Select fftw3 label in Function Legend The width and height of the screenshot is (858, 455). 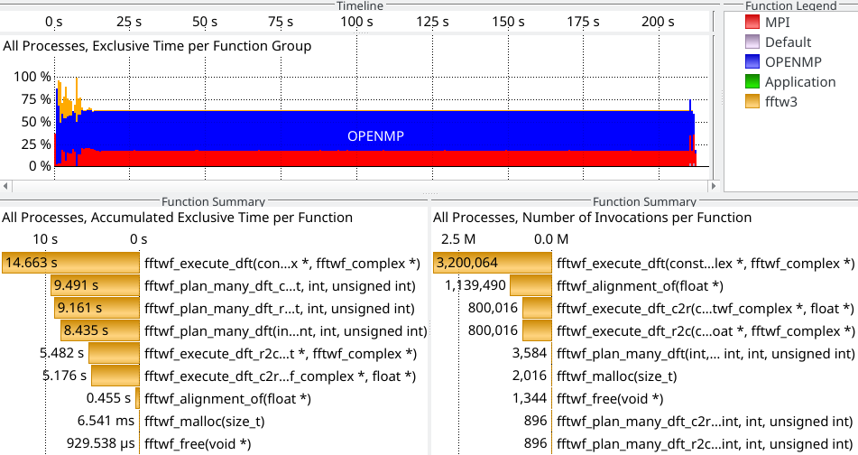[x=780, y=102]
